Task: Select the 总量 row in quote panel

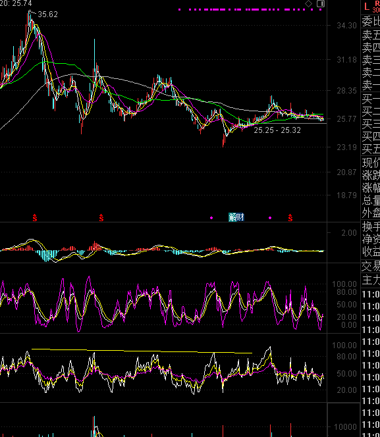Action: tap(371, 201)
